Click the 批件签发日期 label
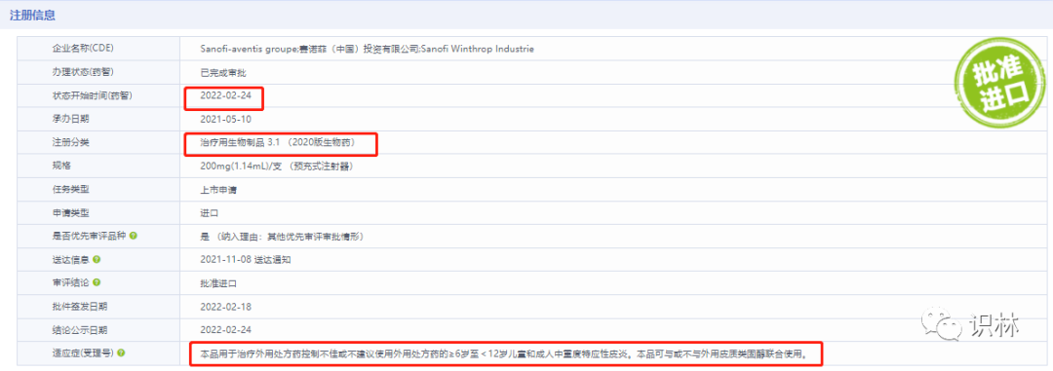1053x371 pixels. [x=79, y=306]
